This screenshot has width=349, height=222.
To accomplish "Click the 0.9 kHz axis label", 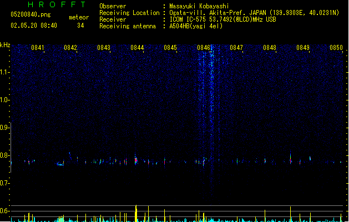I will coord(4,128).
